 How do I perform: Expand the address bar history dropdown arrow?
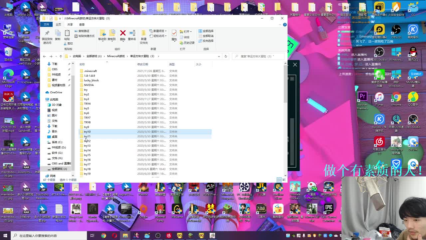tap(219, 56)
